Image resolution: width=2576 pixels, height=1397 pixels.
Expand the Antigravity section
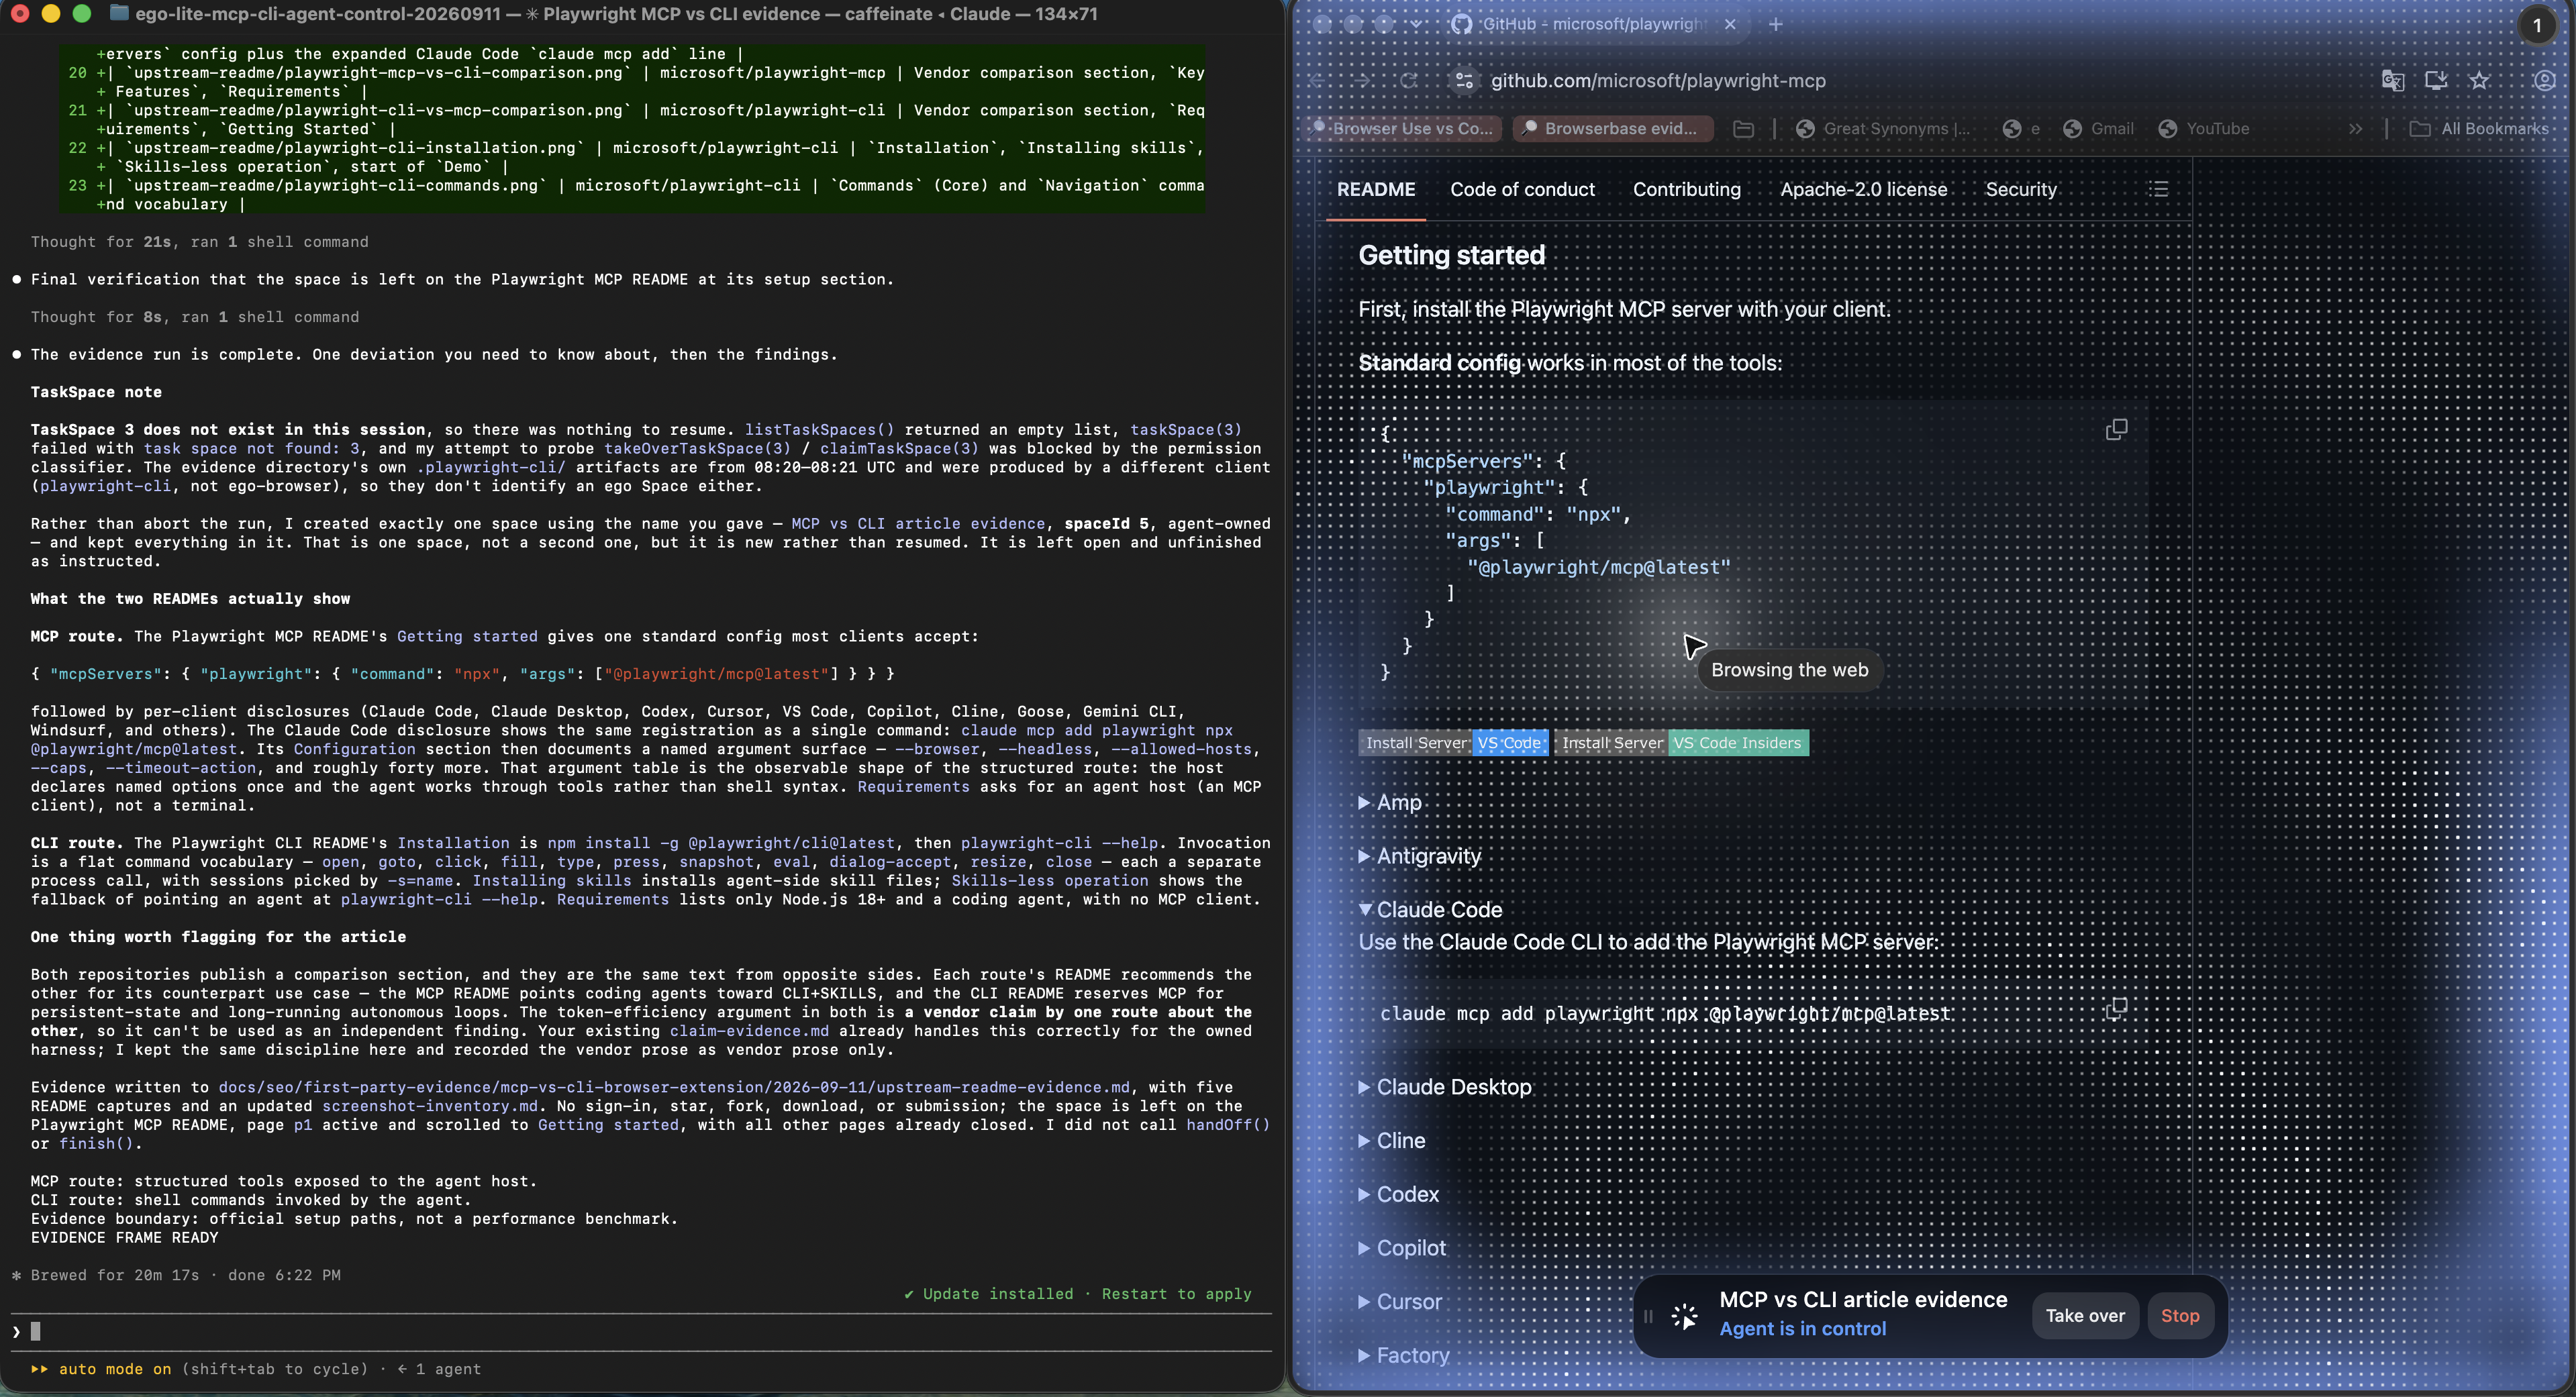coord(1419,856)
